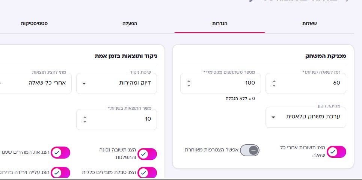Increase מספר משתתפים מקסימלי with up arrow
Image resolution: width=362 pixels, height=180 pixels.
189,81
